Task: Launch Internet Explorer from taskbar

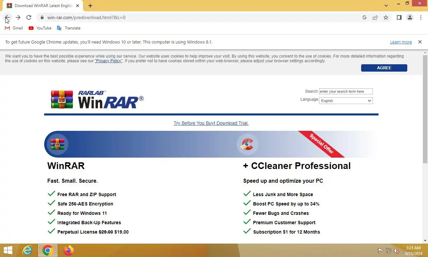Action: [x=27, y=250]
